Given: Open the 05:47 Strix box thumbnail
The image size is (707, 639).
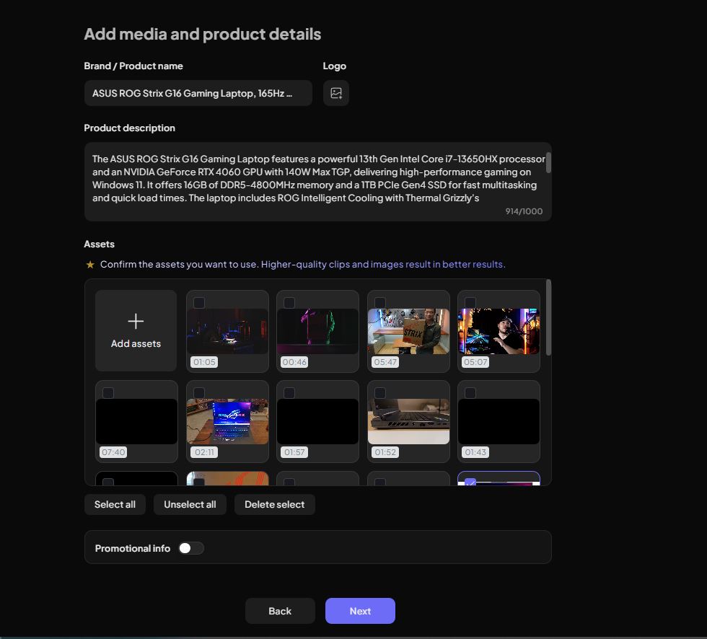Looking at the screenshot, I should coord(408,331).
